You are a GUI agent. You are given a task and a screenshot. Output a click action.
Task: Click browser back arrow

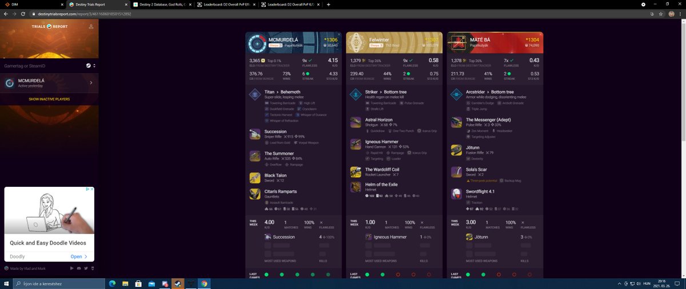tap(5, 13)
